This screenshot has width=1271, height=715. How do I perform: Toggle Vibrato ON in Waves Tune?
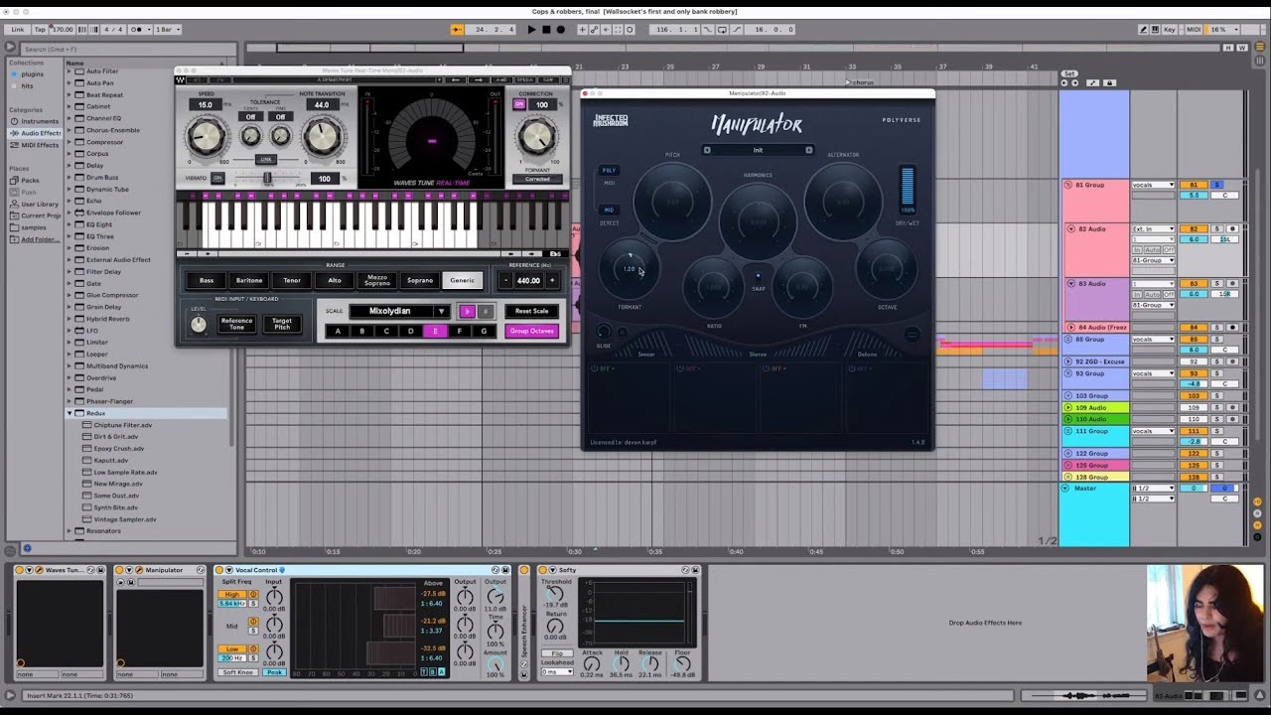coord(217,178)
